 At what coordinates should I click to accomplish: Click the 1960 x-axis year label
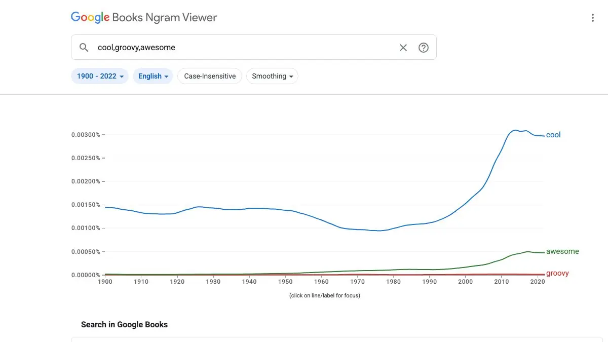click(x=321, y=282)
